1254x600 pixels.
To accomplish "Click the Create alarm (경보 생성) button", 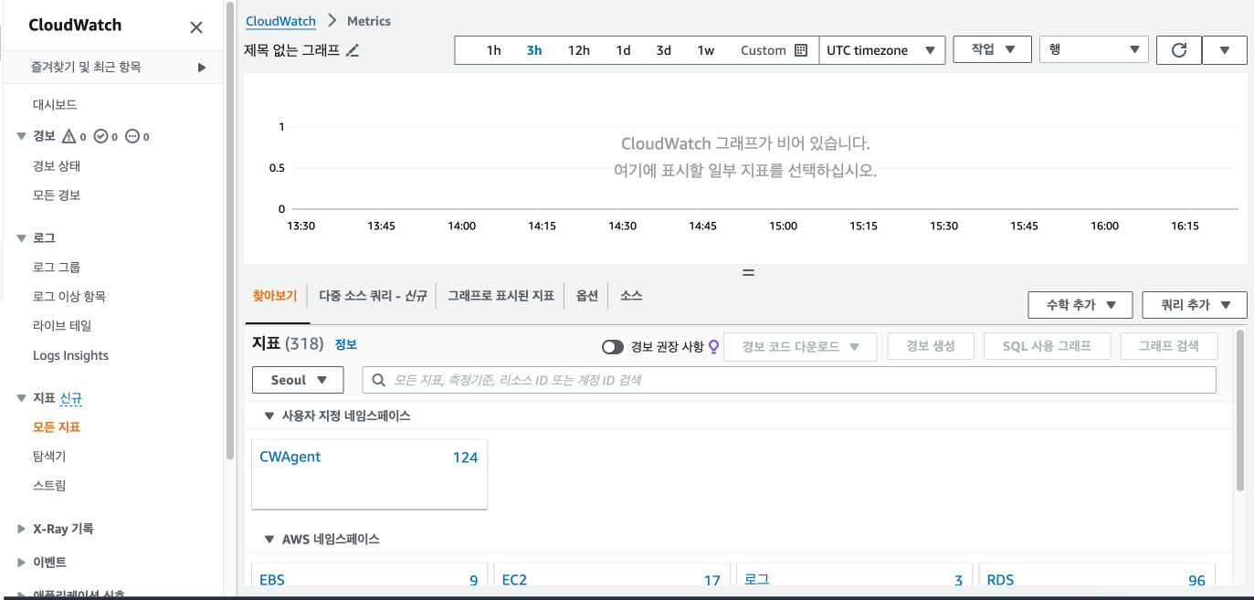I will [931, 347].
